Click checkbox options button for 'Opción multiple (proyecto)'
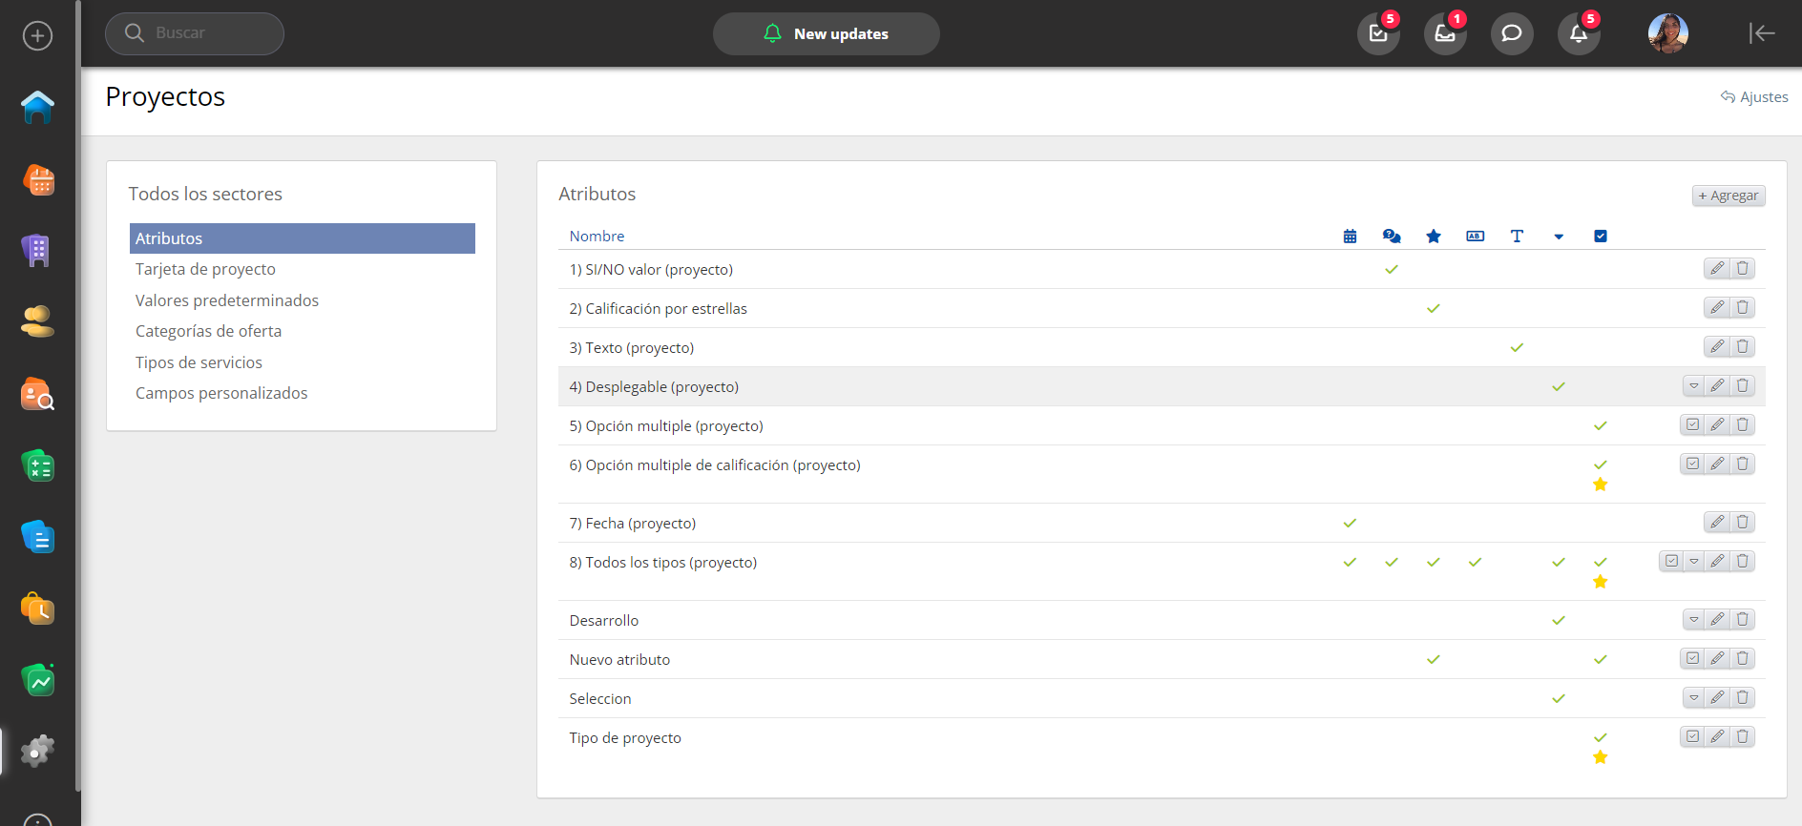This screenshot has height=826, width=1802. point(1692,425)
